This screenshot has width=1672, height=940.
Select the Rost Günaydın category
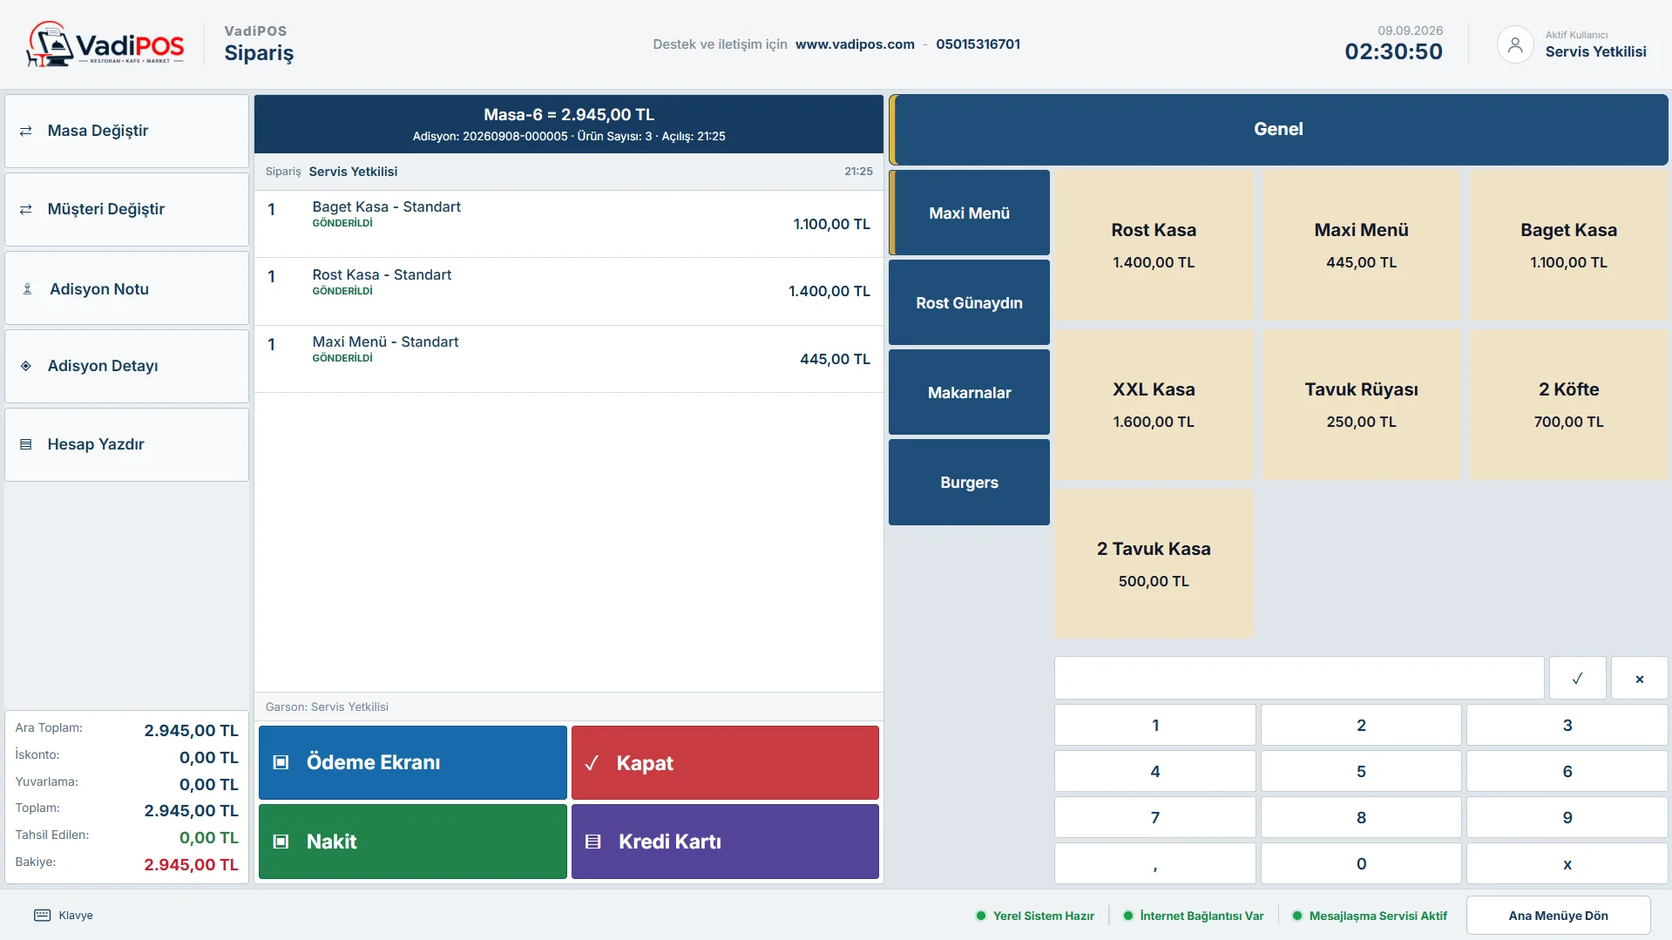click(969, 302)
